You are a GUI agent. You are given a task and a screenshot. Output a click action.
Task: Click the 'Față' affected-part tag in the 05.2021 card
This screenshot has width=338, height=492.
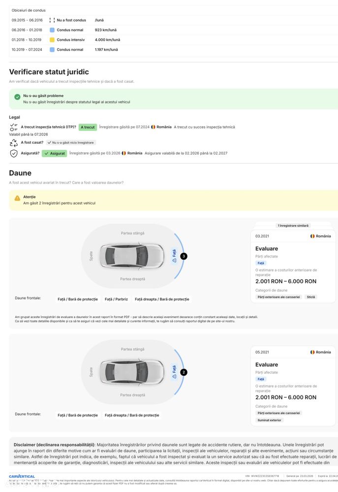click(x=261, y=379)
